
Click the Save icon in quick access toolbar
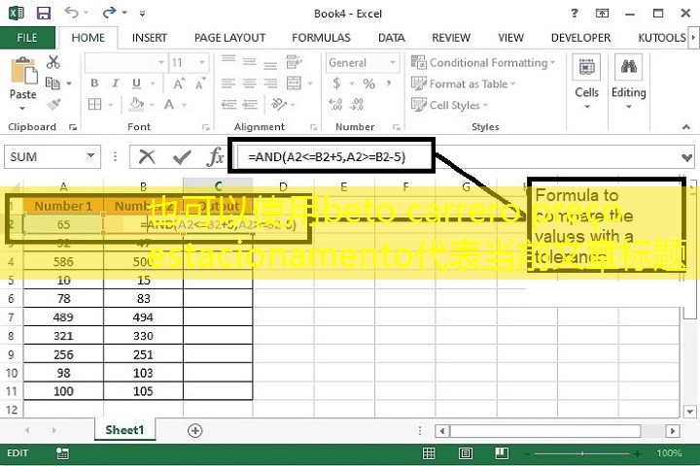tap(43, 14)
